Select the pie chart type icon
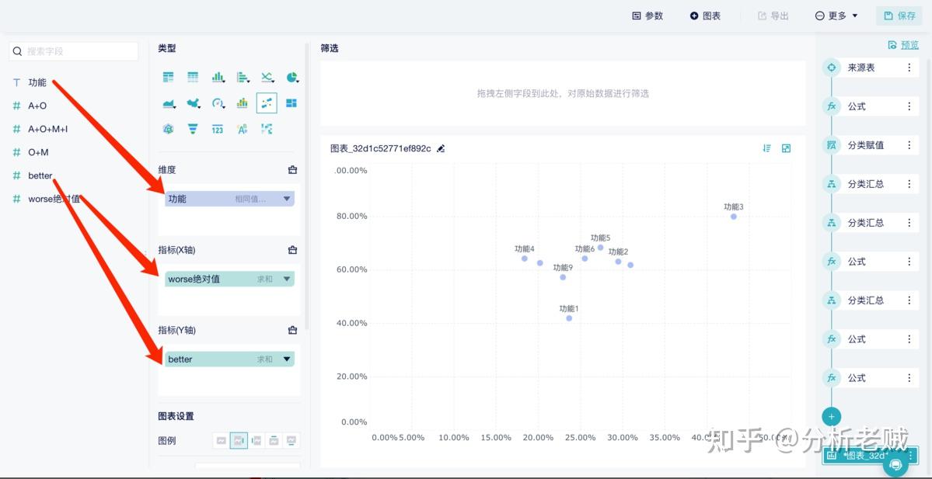The image size is (932, 479). (x=292, y=77)
